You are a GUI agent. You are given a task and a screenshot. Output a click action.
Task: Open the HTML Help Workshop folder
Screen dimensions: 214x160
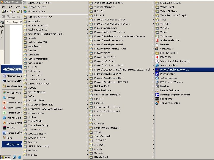coord(56,146)
